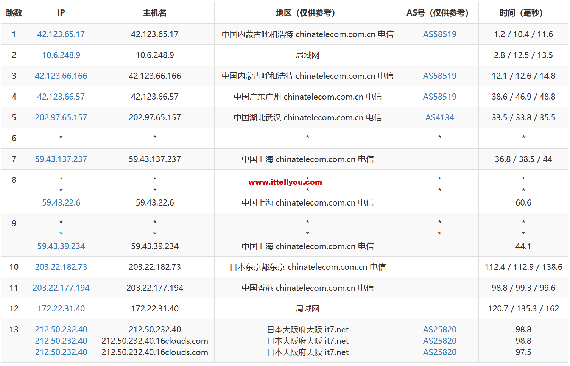This screenshot has height=366, width=570.
Task: Click 局域网 in the 10.6.248.9 row
Action: point(307,55)
